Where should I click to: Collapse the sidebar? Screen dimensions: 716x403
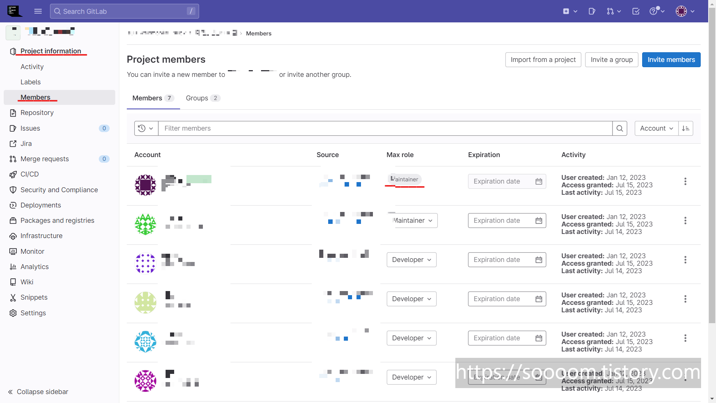(38, 392)
